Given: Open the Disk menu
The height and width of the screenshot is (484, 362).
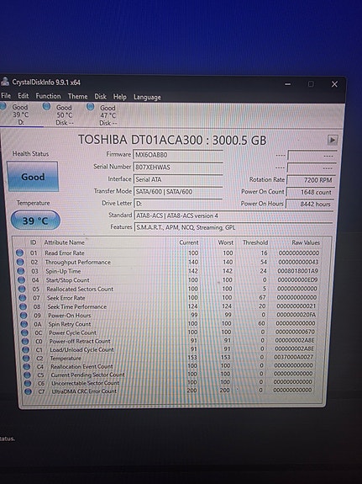Looking at the screenshot, I should click(100, 97).
